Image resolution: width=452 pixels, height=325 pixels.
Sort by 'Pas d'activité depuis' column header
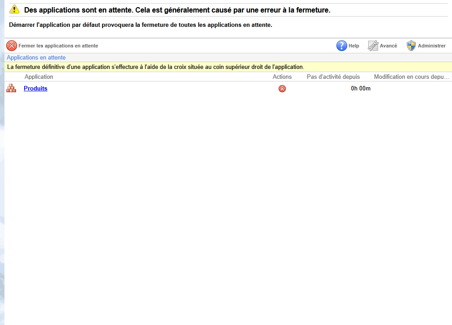pos(333,77)
